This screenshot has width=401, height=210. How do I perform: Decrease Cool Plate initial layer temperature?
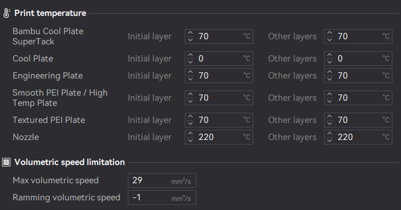191,62
